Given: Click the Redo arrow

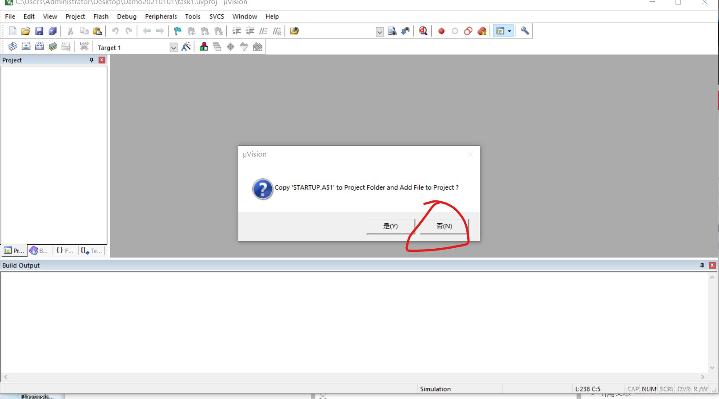Looking at the screenshot, I should pyautogui.click(x=129, y=31).
